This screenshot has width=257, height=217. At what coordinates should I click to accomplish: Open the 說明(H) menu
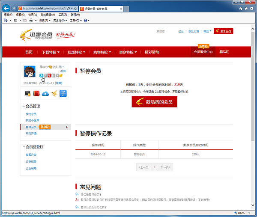point(75,15)
